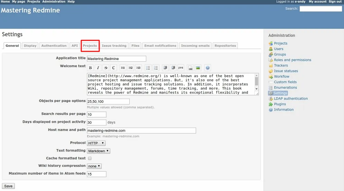The height and width of the screenshot is (191, 344).
Task: Click the Sign out link
Action: point(335,2)
